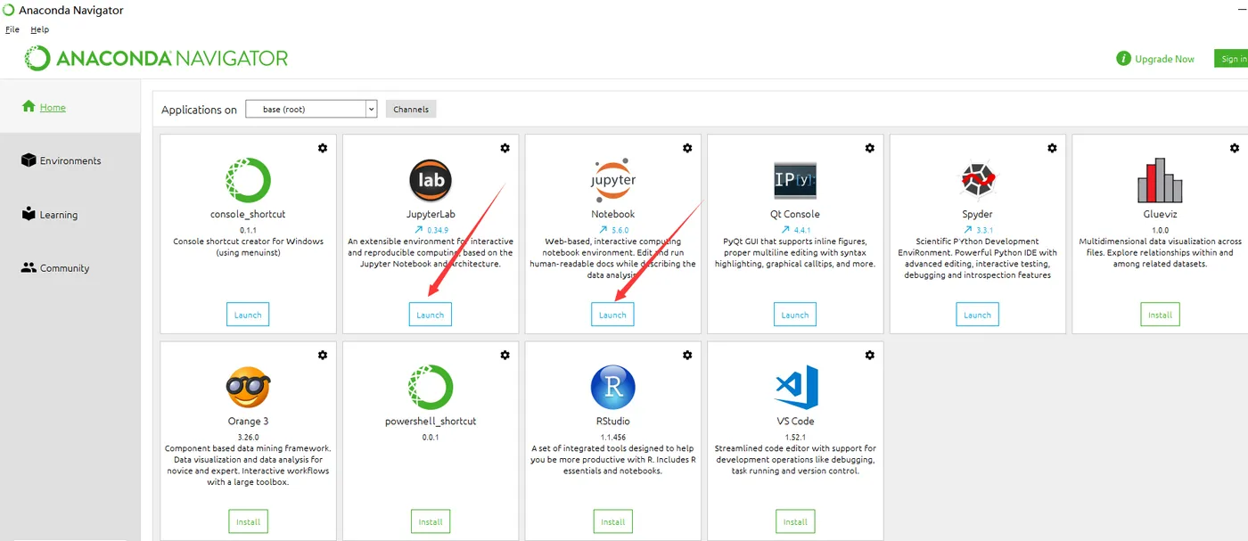
Task: Open the gear options on Orange 3 tile
Action: click(323, 355)
